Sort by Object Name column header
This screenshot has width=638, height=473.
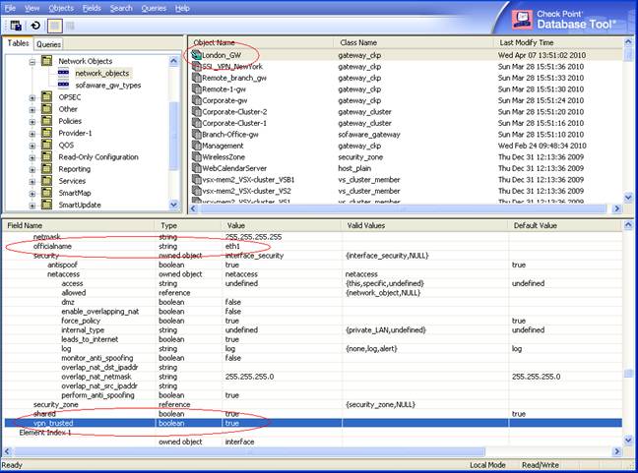coord(261,42)
